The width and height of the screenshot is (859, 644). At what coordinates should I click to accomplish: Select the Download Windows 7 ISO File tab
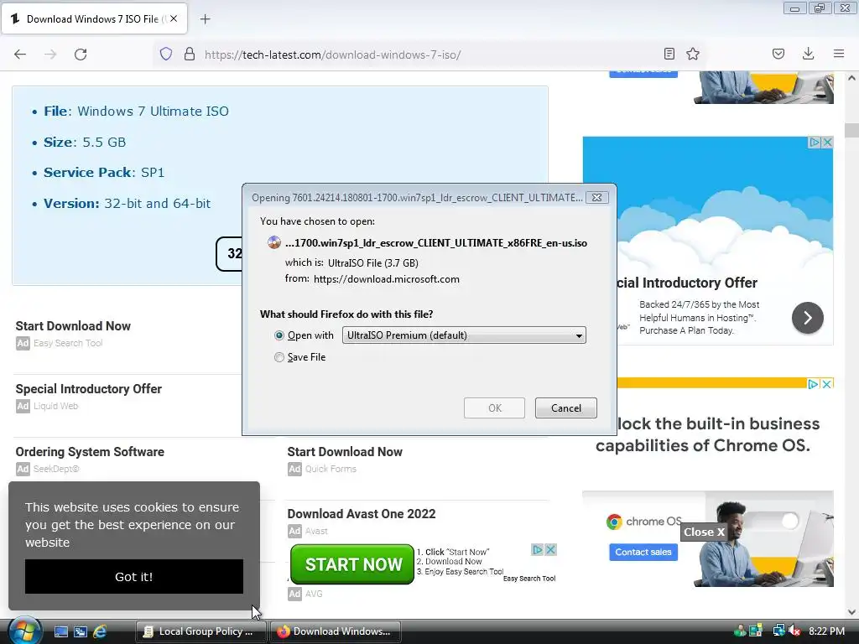[x=94, y=18]
